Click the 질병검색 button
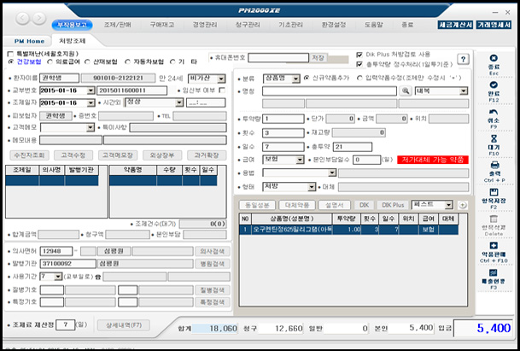 tap(213, 290)
